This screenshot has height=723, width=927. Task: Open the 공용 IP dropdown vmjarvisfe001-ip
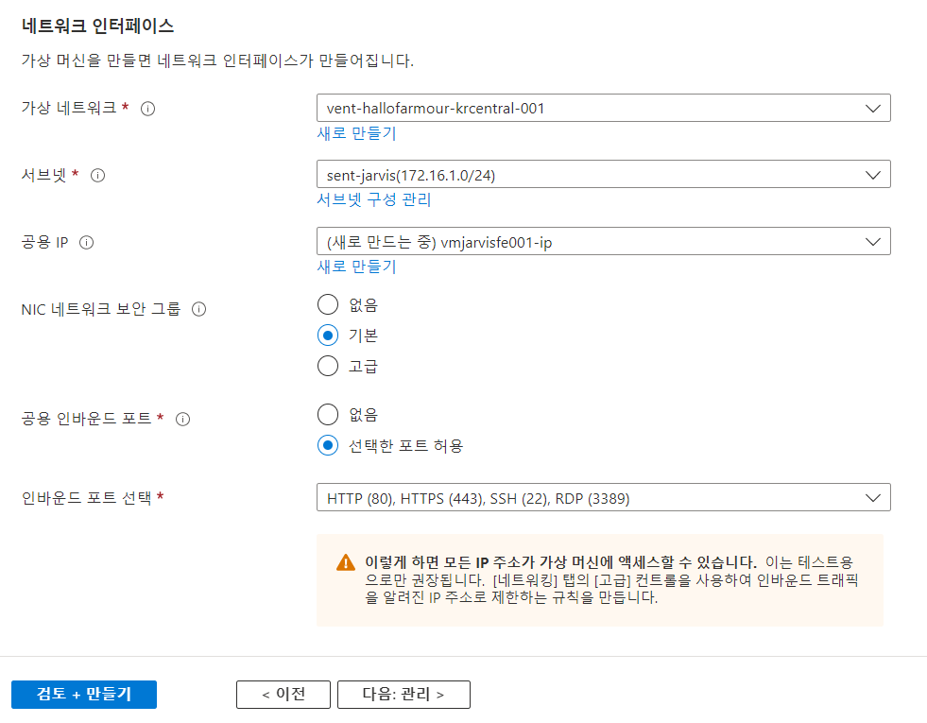pos(604,242)
